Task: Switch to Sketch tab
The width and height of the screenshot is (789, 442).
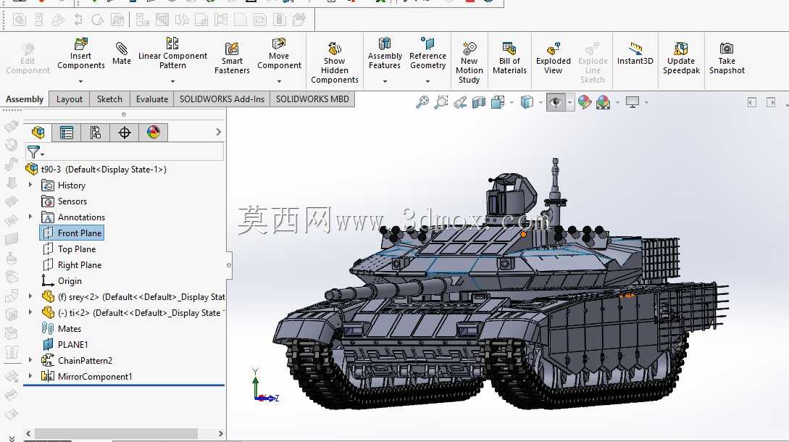Action: coord(109,99)
